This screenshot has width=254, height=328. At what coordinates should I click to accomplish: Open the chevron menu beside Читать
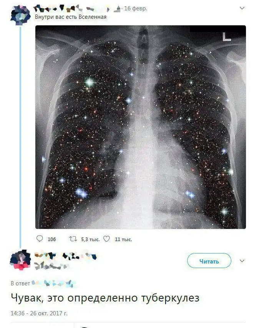(242, 261)
